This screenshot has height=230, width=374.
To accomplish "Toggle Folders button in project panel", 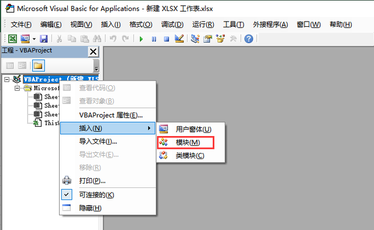I will pyautogui.click(x=39, y=65).
